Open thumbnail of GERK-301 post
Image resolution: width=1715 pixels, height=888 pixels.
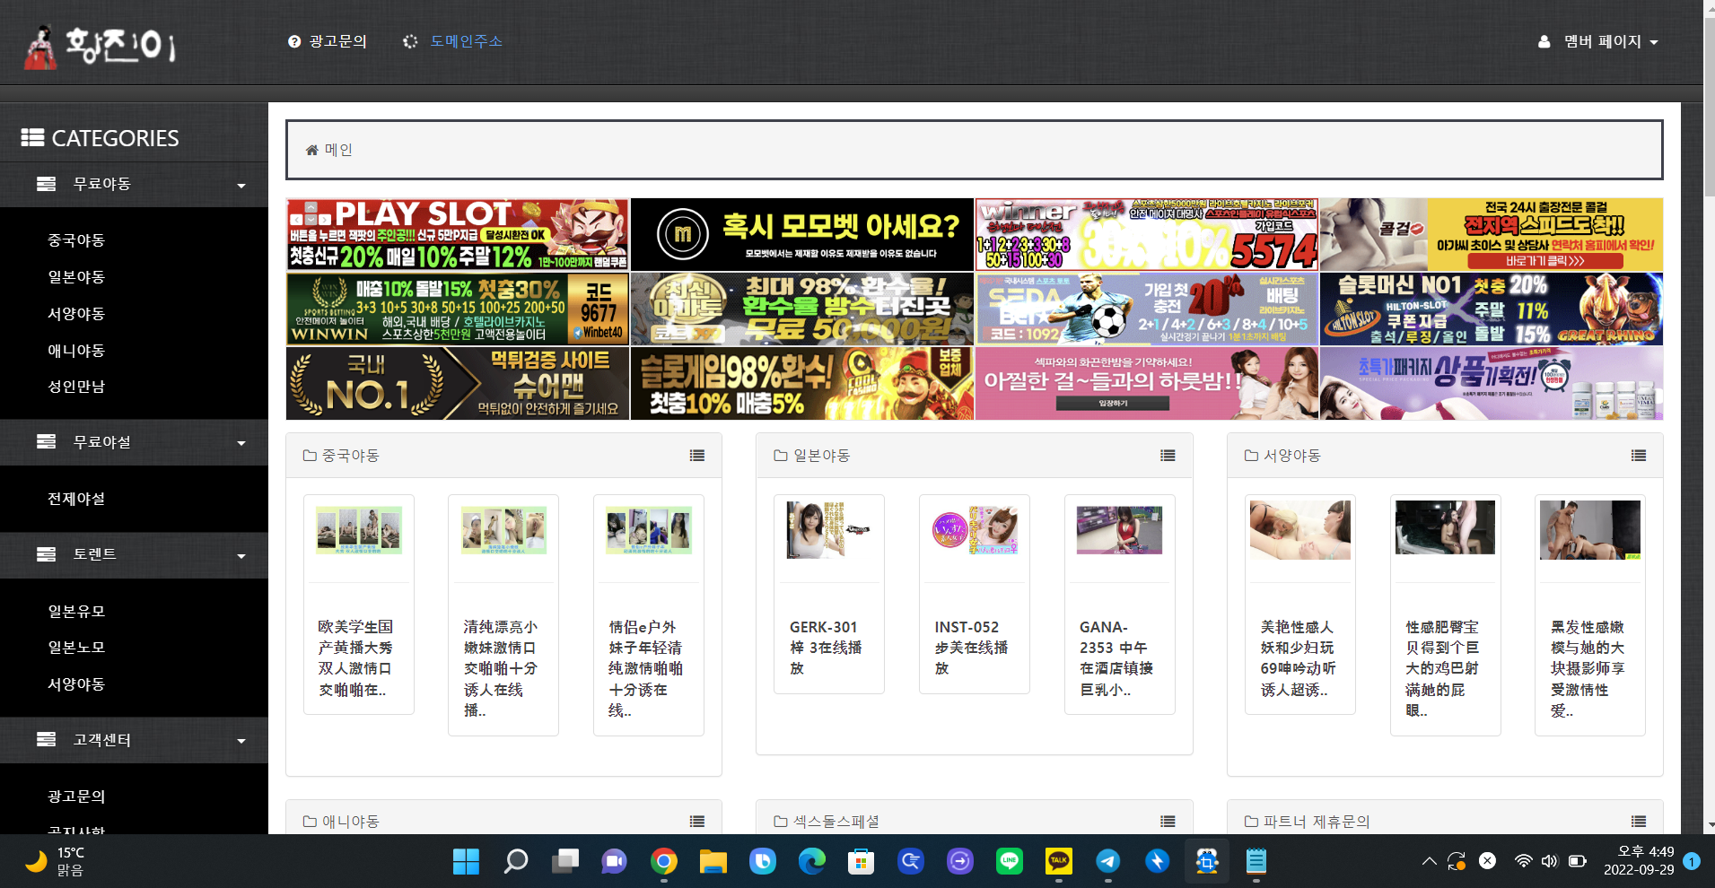click(x=828, y=529)
